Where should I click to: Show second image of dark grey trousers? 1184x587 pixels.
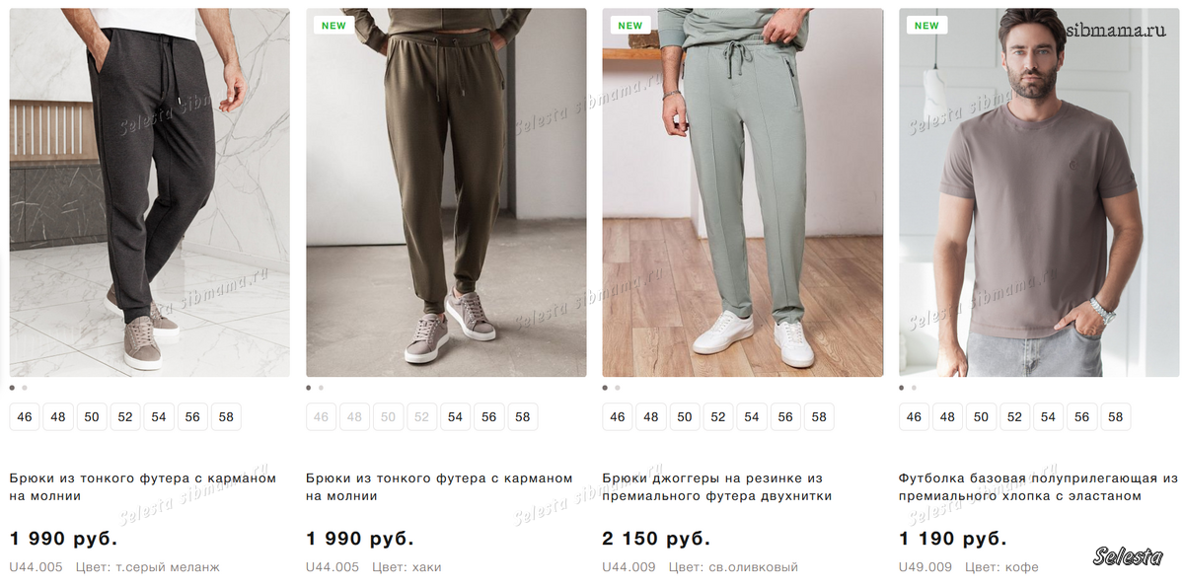click(25, 388)
